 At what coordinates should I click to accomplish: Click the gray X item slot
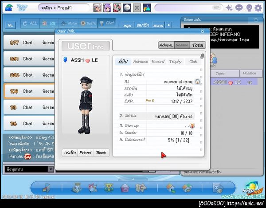pyautogui.click(x=137, y=8)
